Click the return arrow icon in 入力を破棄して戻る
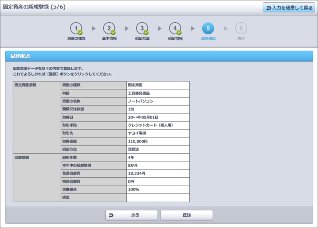This screenshot has height=228, width=318. (268, 7)
